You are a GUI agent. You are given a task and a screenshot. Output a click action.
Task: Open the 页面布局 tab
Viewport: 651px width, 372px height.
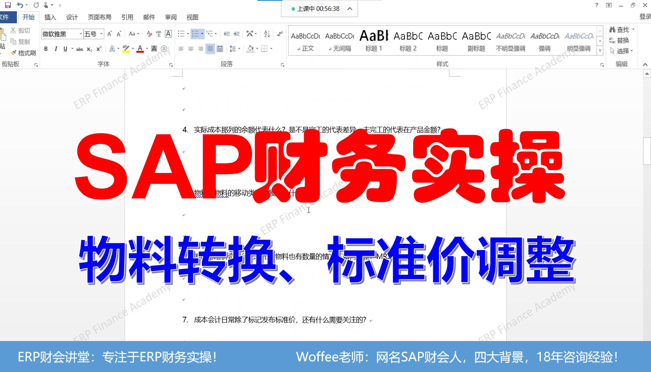click(x=99, y=17)
